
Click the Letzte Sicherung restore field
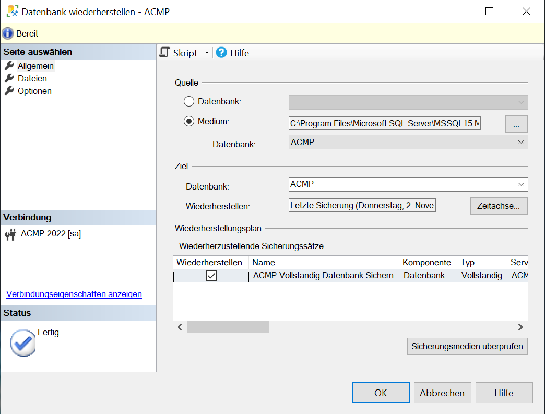click(362, 206)
